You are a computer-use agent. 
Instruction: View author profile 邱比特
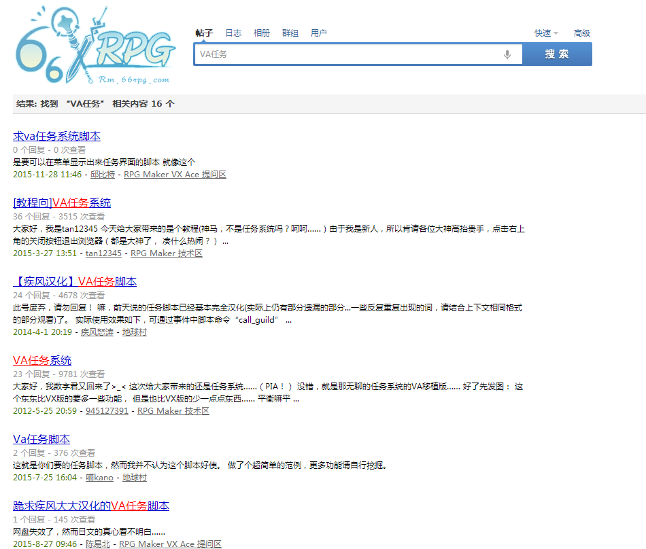click(x=103, y=175)
